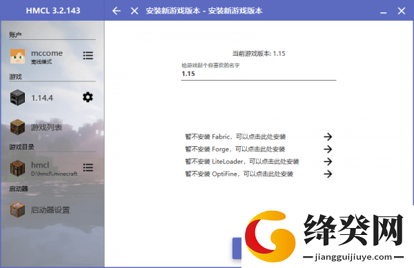Choose the OptiFine install option text

(239, 174)
